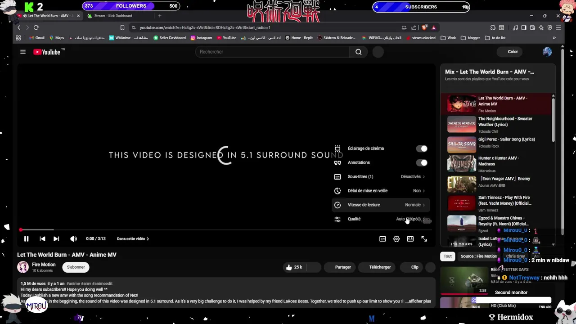The image size is (576, 324).
Task: Play Eren Yeager AMV Enemy from mix
Action: pyautogui.click(x=496, y=184)
